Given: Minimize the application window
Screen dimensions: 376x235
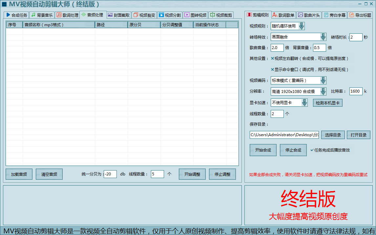Looking at the screenshot, I should (x=360, y=4).
